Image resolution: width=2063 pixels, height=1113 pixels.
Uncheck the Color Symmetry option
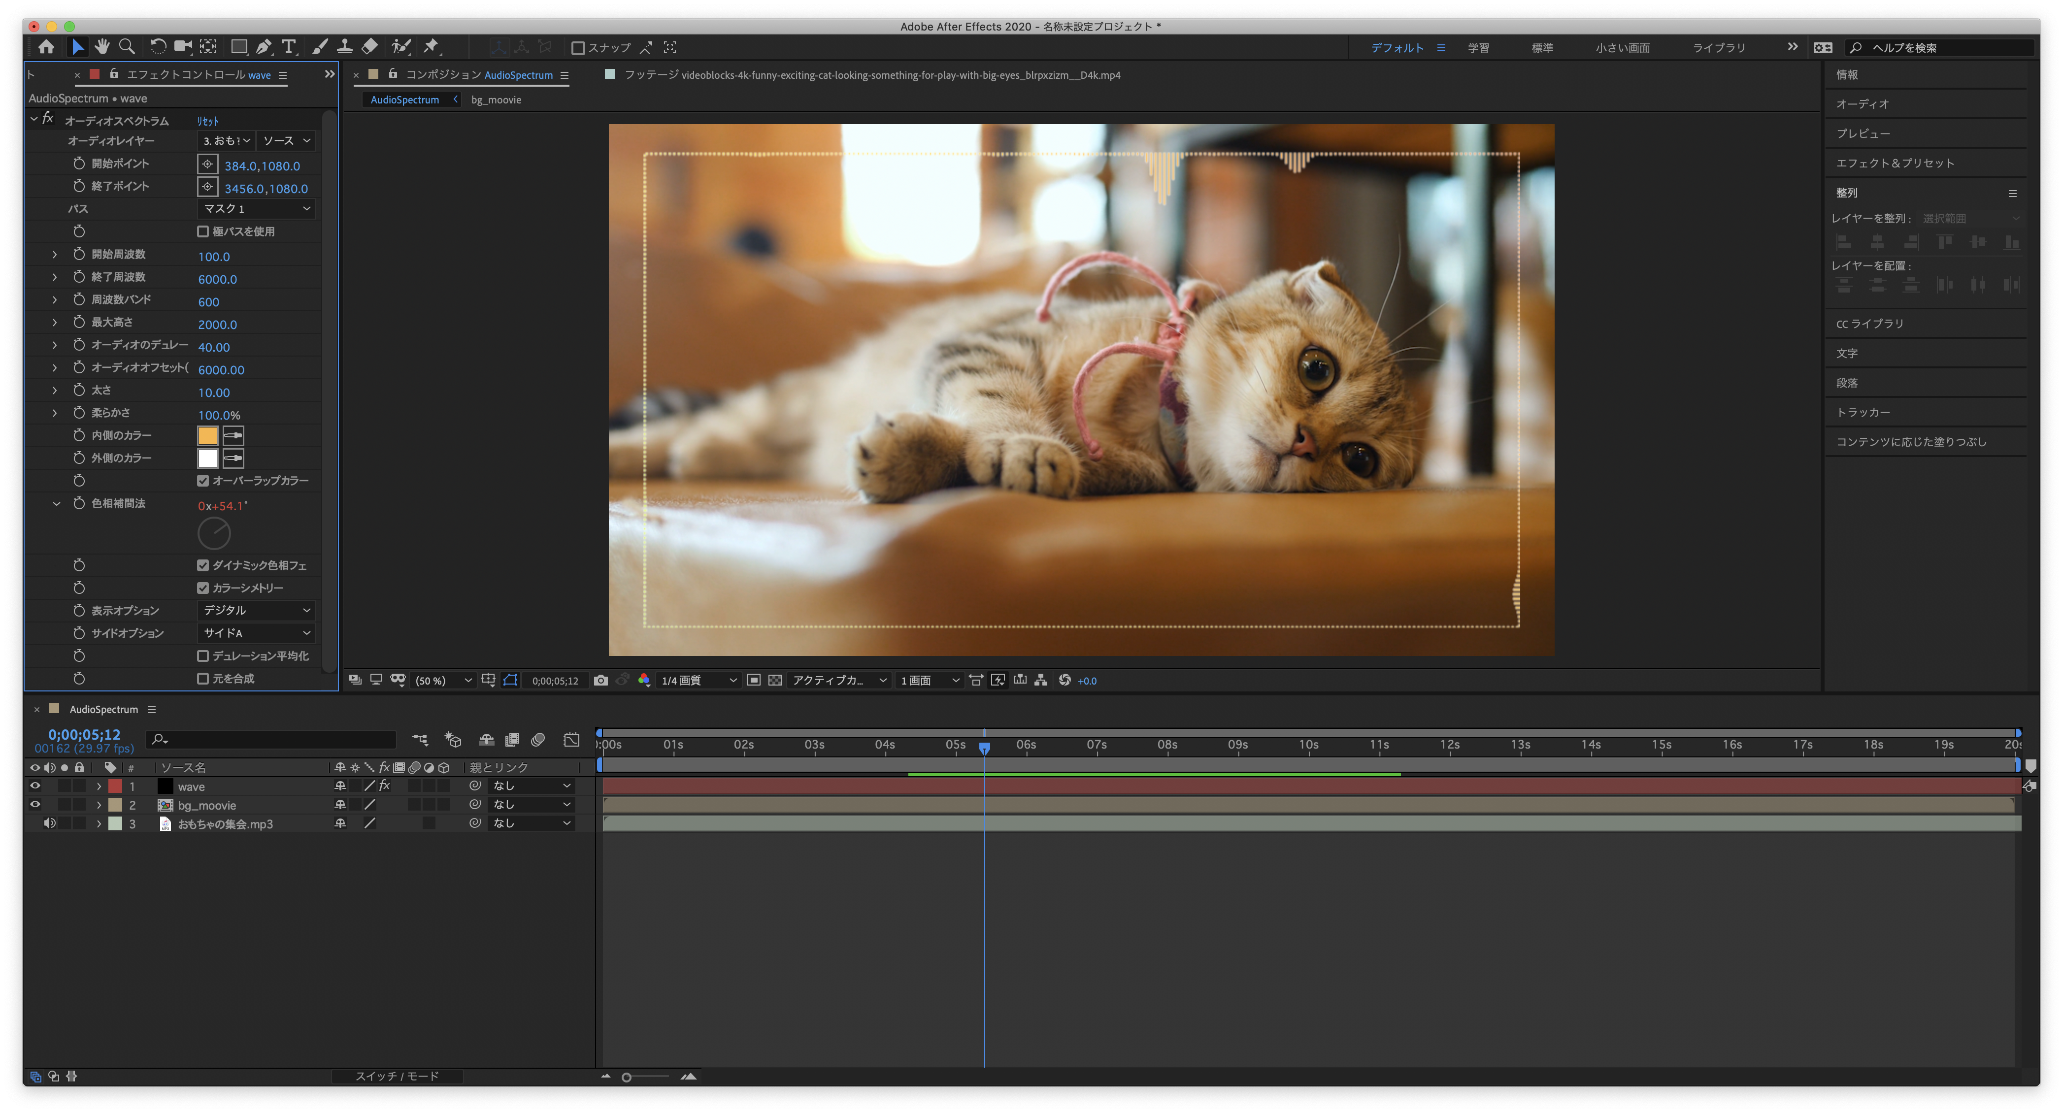(x=202, y=589)
